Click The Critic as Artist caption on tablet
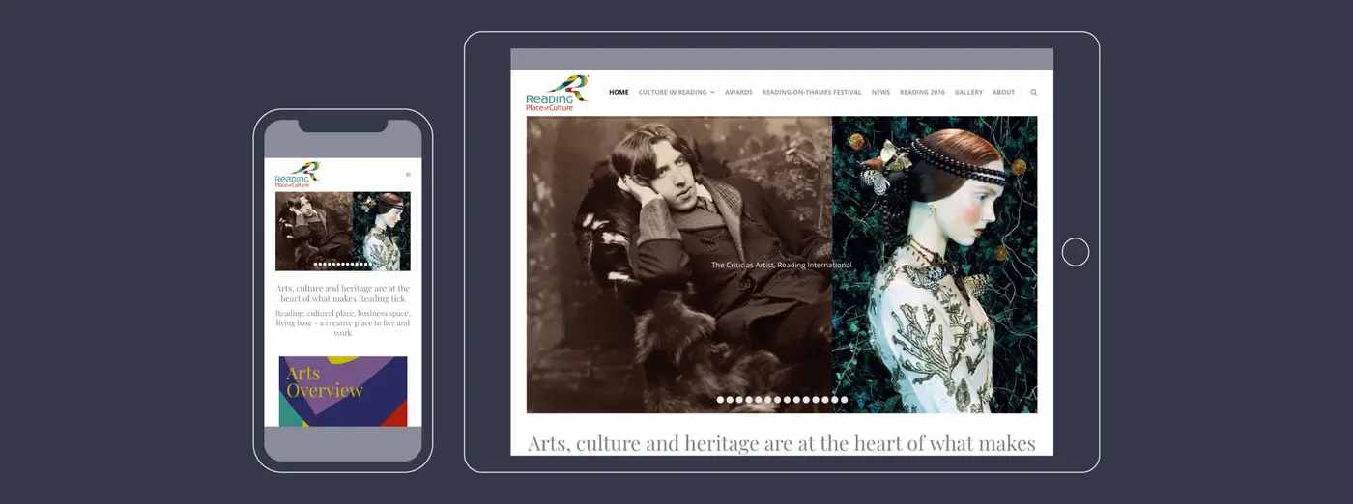 click(x=782, y=265)
